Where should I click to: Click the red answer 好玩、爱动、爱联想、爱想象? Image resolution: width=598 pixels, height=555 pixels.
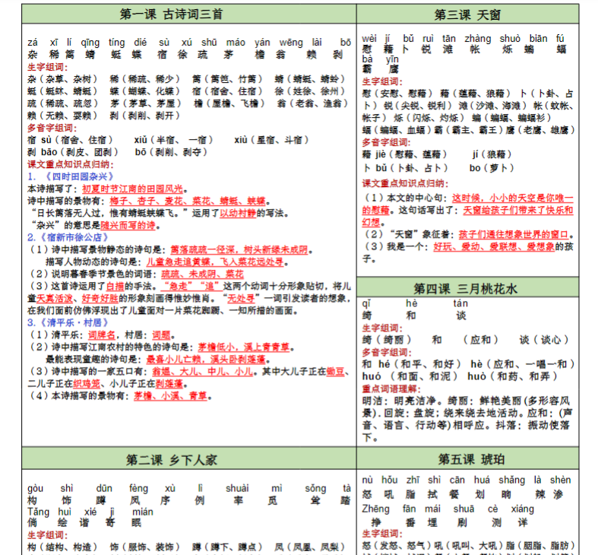(494, 246)
